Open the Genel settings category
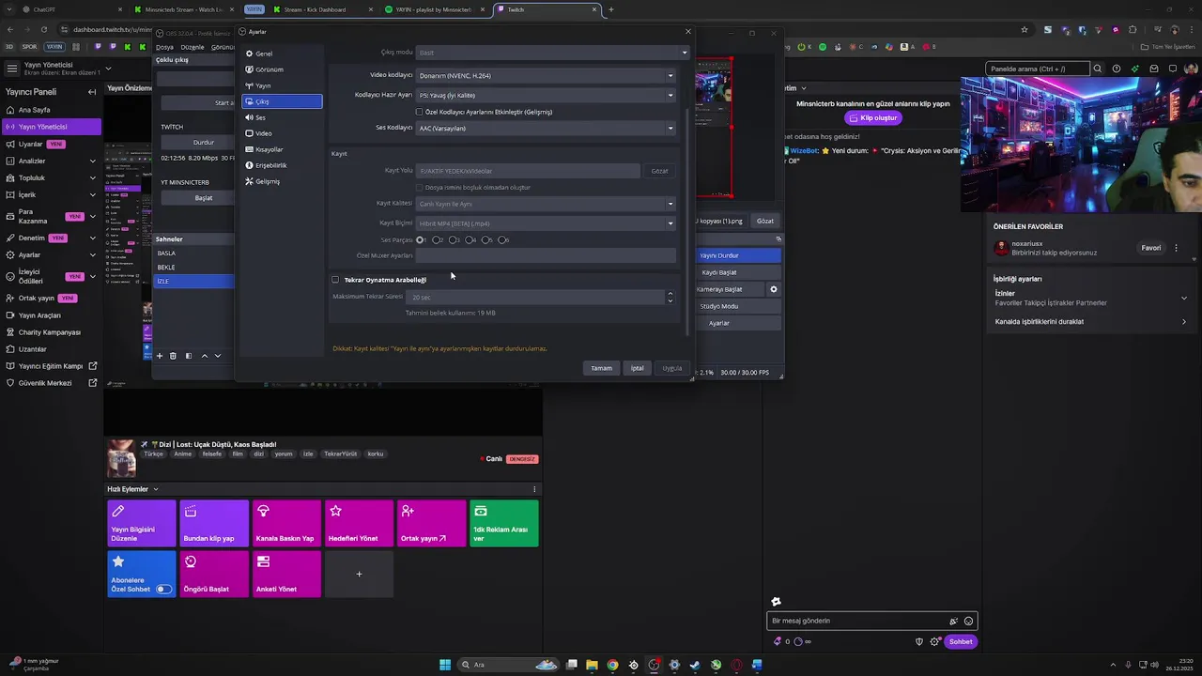Screen dimensions: 1202x676 pyautogui.click(x=282, y=54)
